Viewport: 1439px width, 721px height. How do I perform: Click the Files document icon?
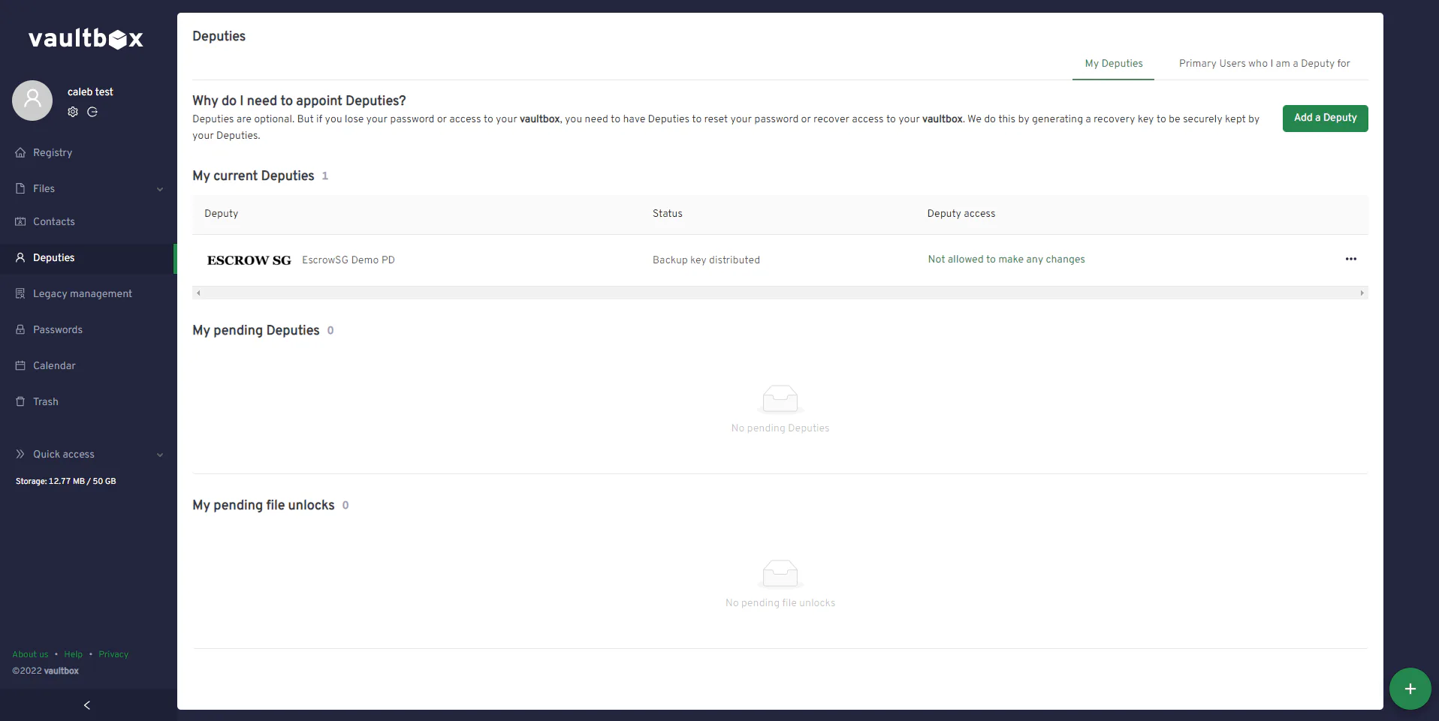pos(20,188)
